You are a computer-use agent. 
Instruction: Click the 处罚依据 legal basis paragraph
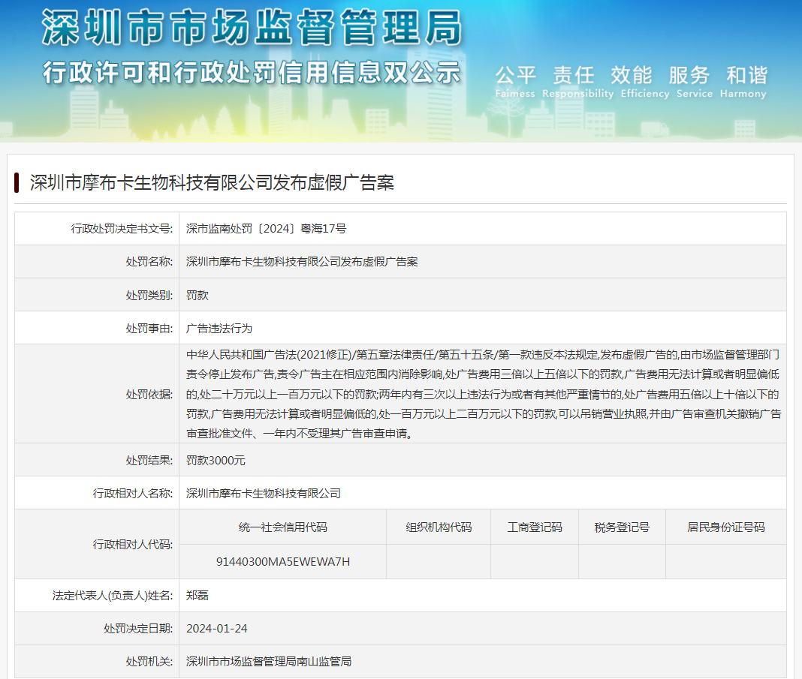coord(483,393)
